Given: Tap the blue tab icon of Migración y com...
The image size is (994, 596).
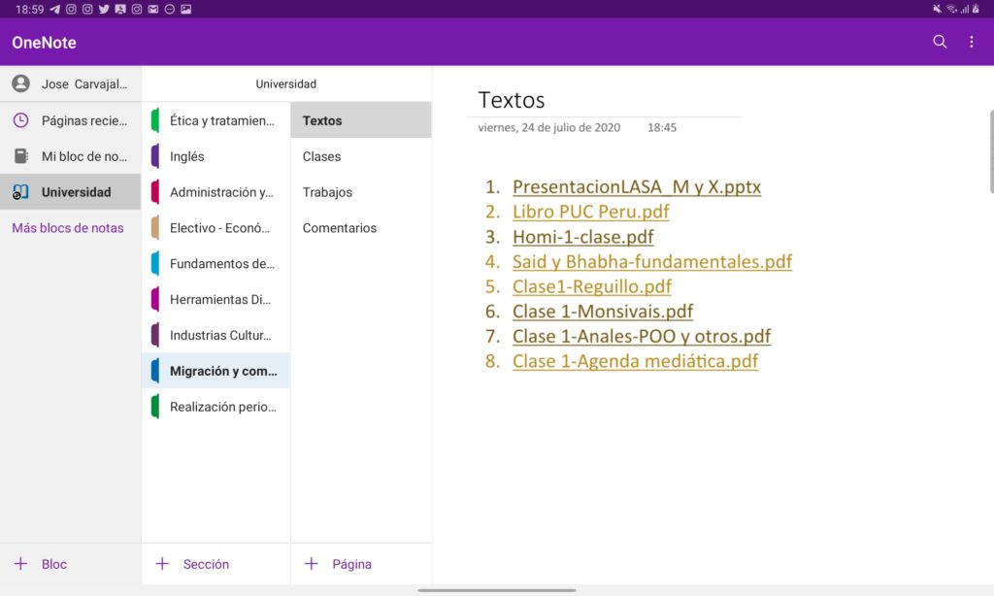Looking at the screenshot, I should [155, 371].
